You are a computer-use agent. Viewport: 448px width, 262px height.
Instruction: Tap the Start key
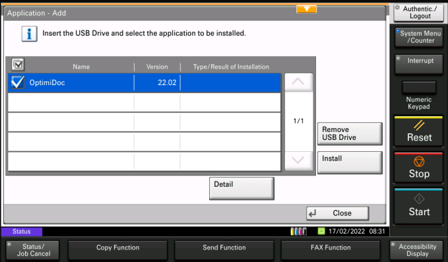point(419,206)
